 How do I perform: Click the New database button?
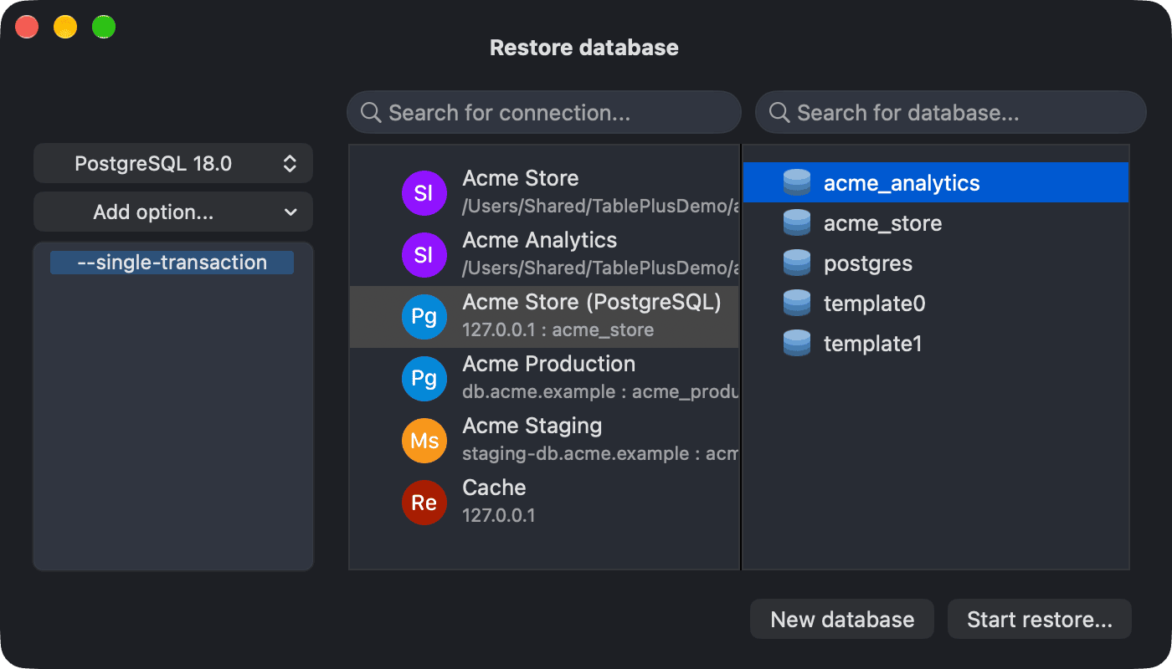842,620
